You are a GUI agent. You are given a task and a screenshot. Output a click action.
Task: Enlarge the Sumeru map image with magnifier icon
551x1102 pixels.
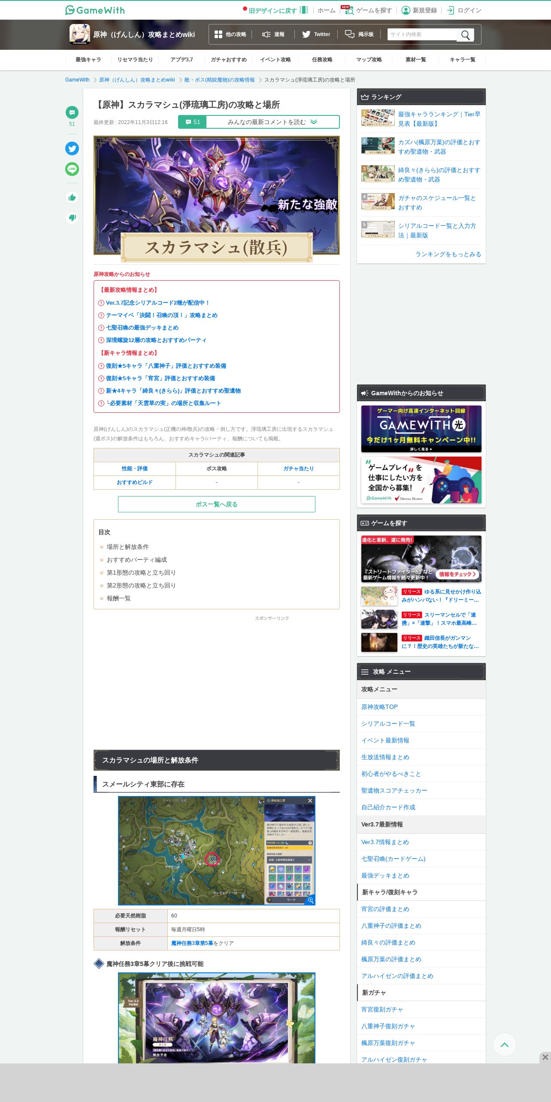click(x=310, y=900)
